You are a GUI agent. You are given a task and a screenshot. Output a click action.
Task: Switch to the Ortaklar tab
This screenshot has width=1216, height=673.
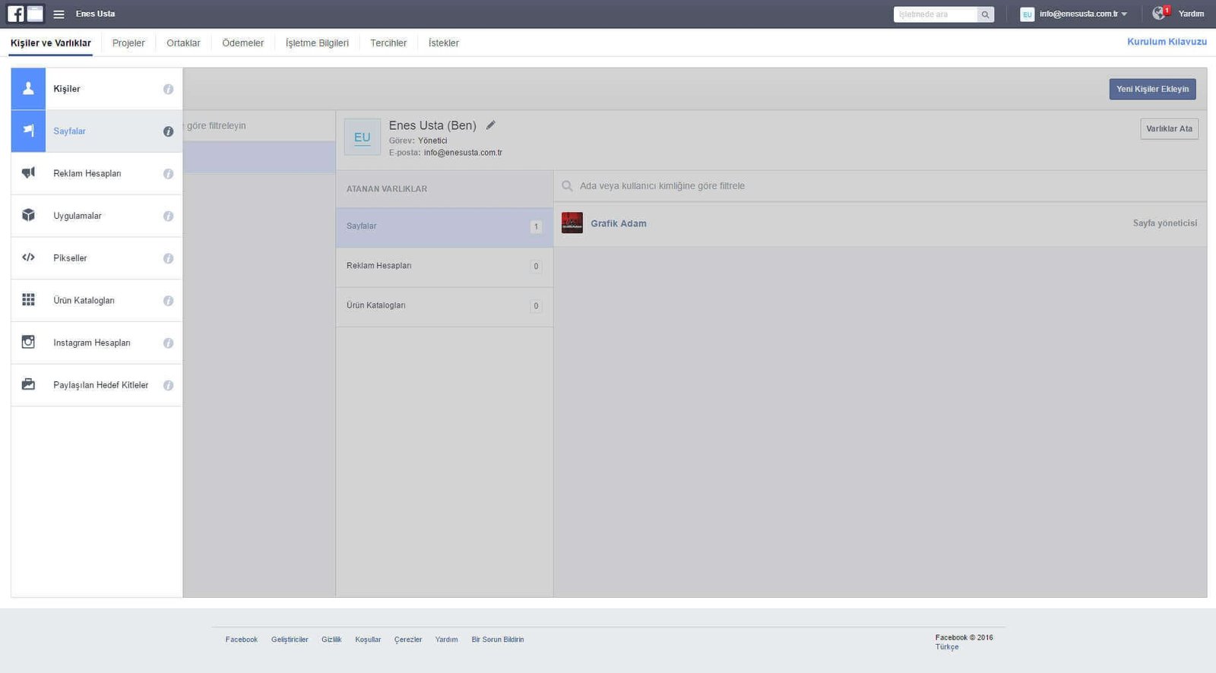[x=183, y=43]
